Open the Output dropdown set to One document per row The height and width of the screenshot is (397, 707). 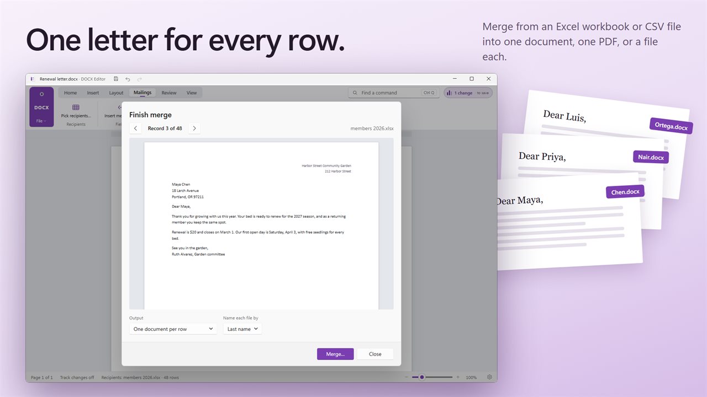173,329
